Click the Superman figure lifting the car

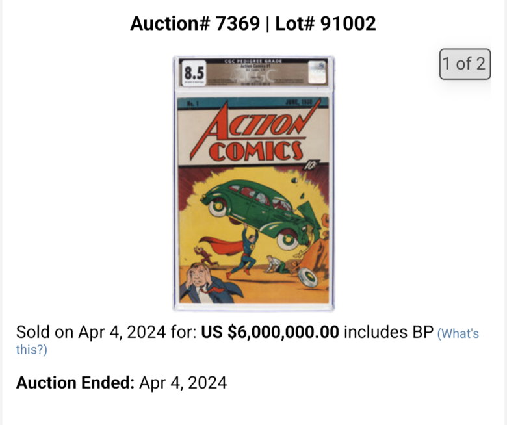coord(245,250)
